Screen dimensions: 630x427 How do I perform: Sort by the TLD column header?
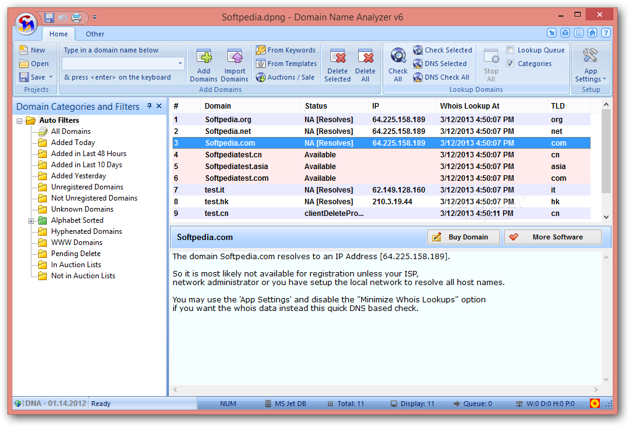pos(568,106)
